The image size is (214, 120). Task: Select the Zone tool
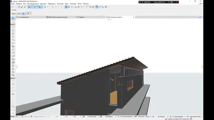[13, 72]
